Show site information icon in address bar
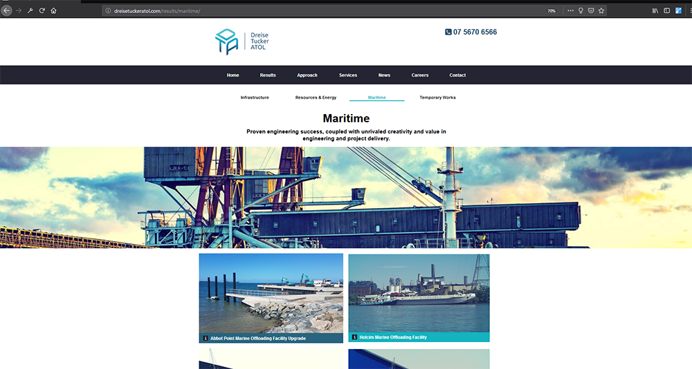This screenshot has height=369, width=692. pyautogui.click(x=108, y=11)
